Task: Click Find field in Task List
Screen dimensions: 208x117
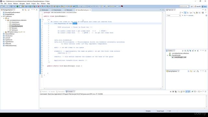Action: (x=174, y=16)
